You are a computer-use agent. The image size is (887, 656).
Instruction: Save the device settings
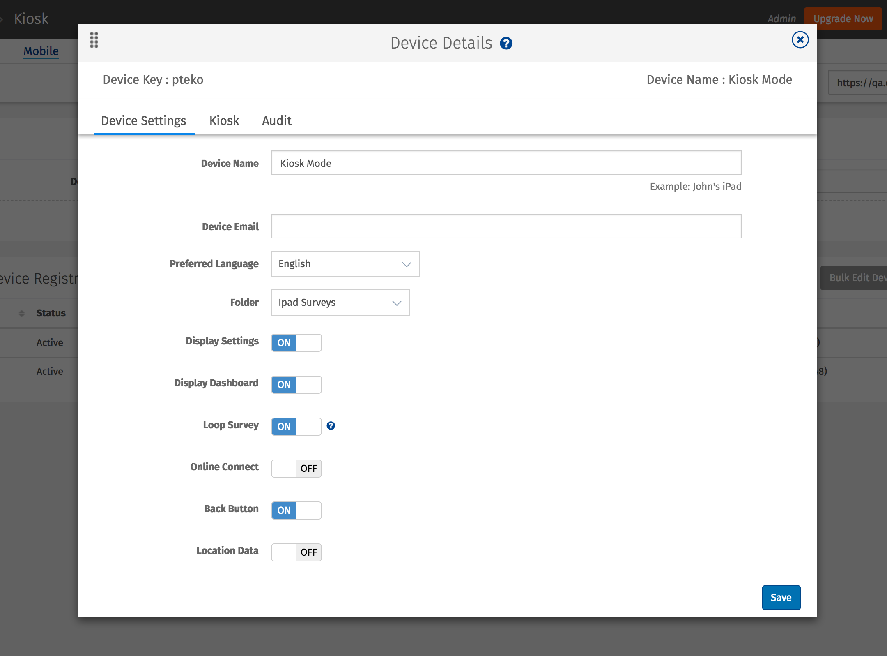point(781,597)
